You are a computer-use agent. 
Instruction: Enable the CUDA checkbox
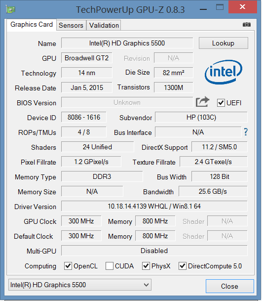[110, 266]
